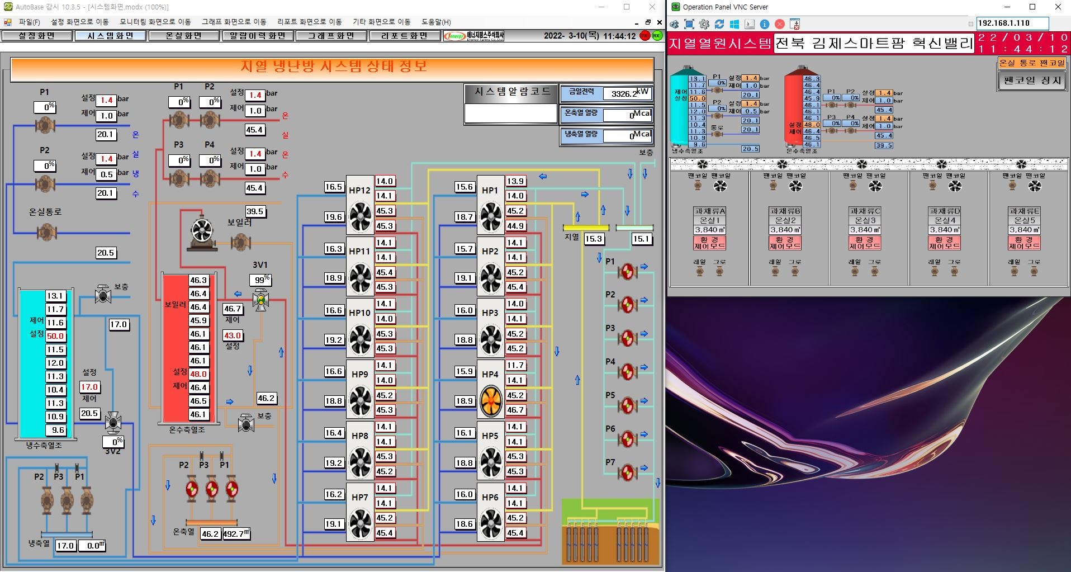Click the active orange HP4 heat pump fan
The height and width of the screenshot is (572, 1071).
tap(491, 401)
